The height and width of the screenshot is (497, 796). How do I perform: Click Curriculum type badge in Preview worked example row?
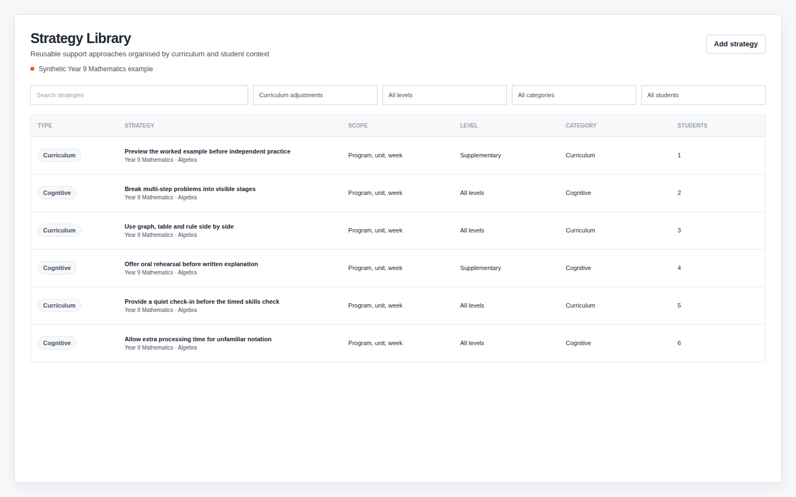point(59,155)
